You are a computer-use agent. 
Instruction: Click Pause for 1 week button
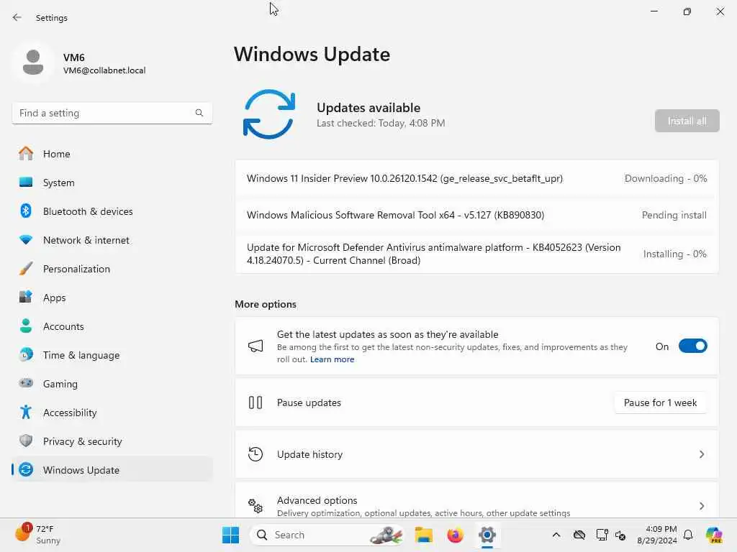(660, 402)
